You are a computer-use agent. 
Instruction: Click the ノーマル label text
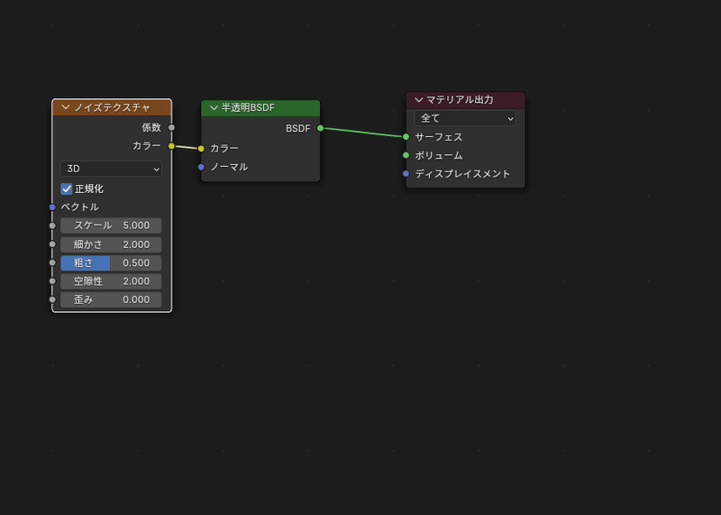tap(229, 167)
